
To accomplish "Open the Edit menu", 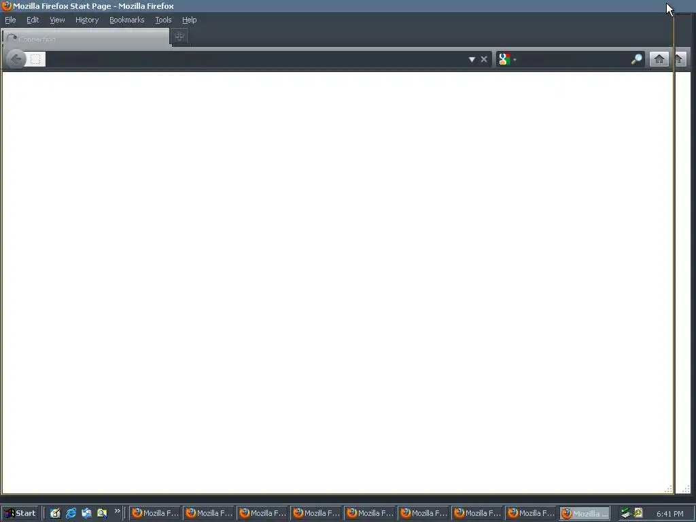I will point(33,20).
